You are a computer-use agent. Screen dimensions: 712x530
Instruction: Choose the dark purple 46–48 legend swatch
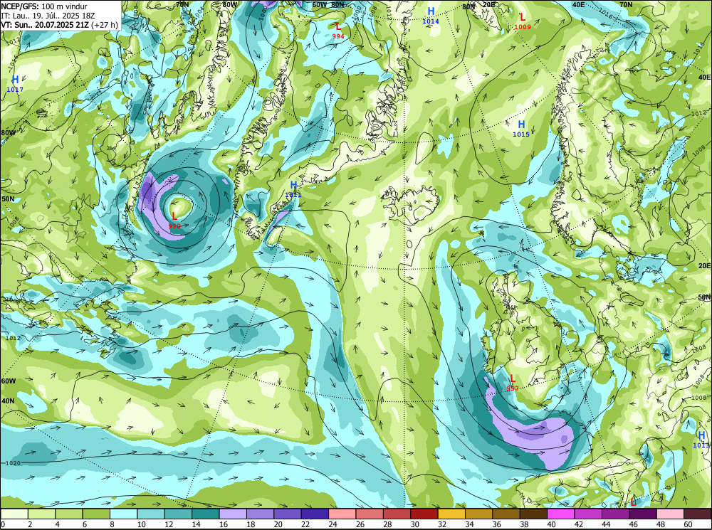(x=642, y=514)
